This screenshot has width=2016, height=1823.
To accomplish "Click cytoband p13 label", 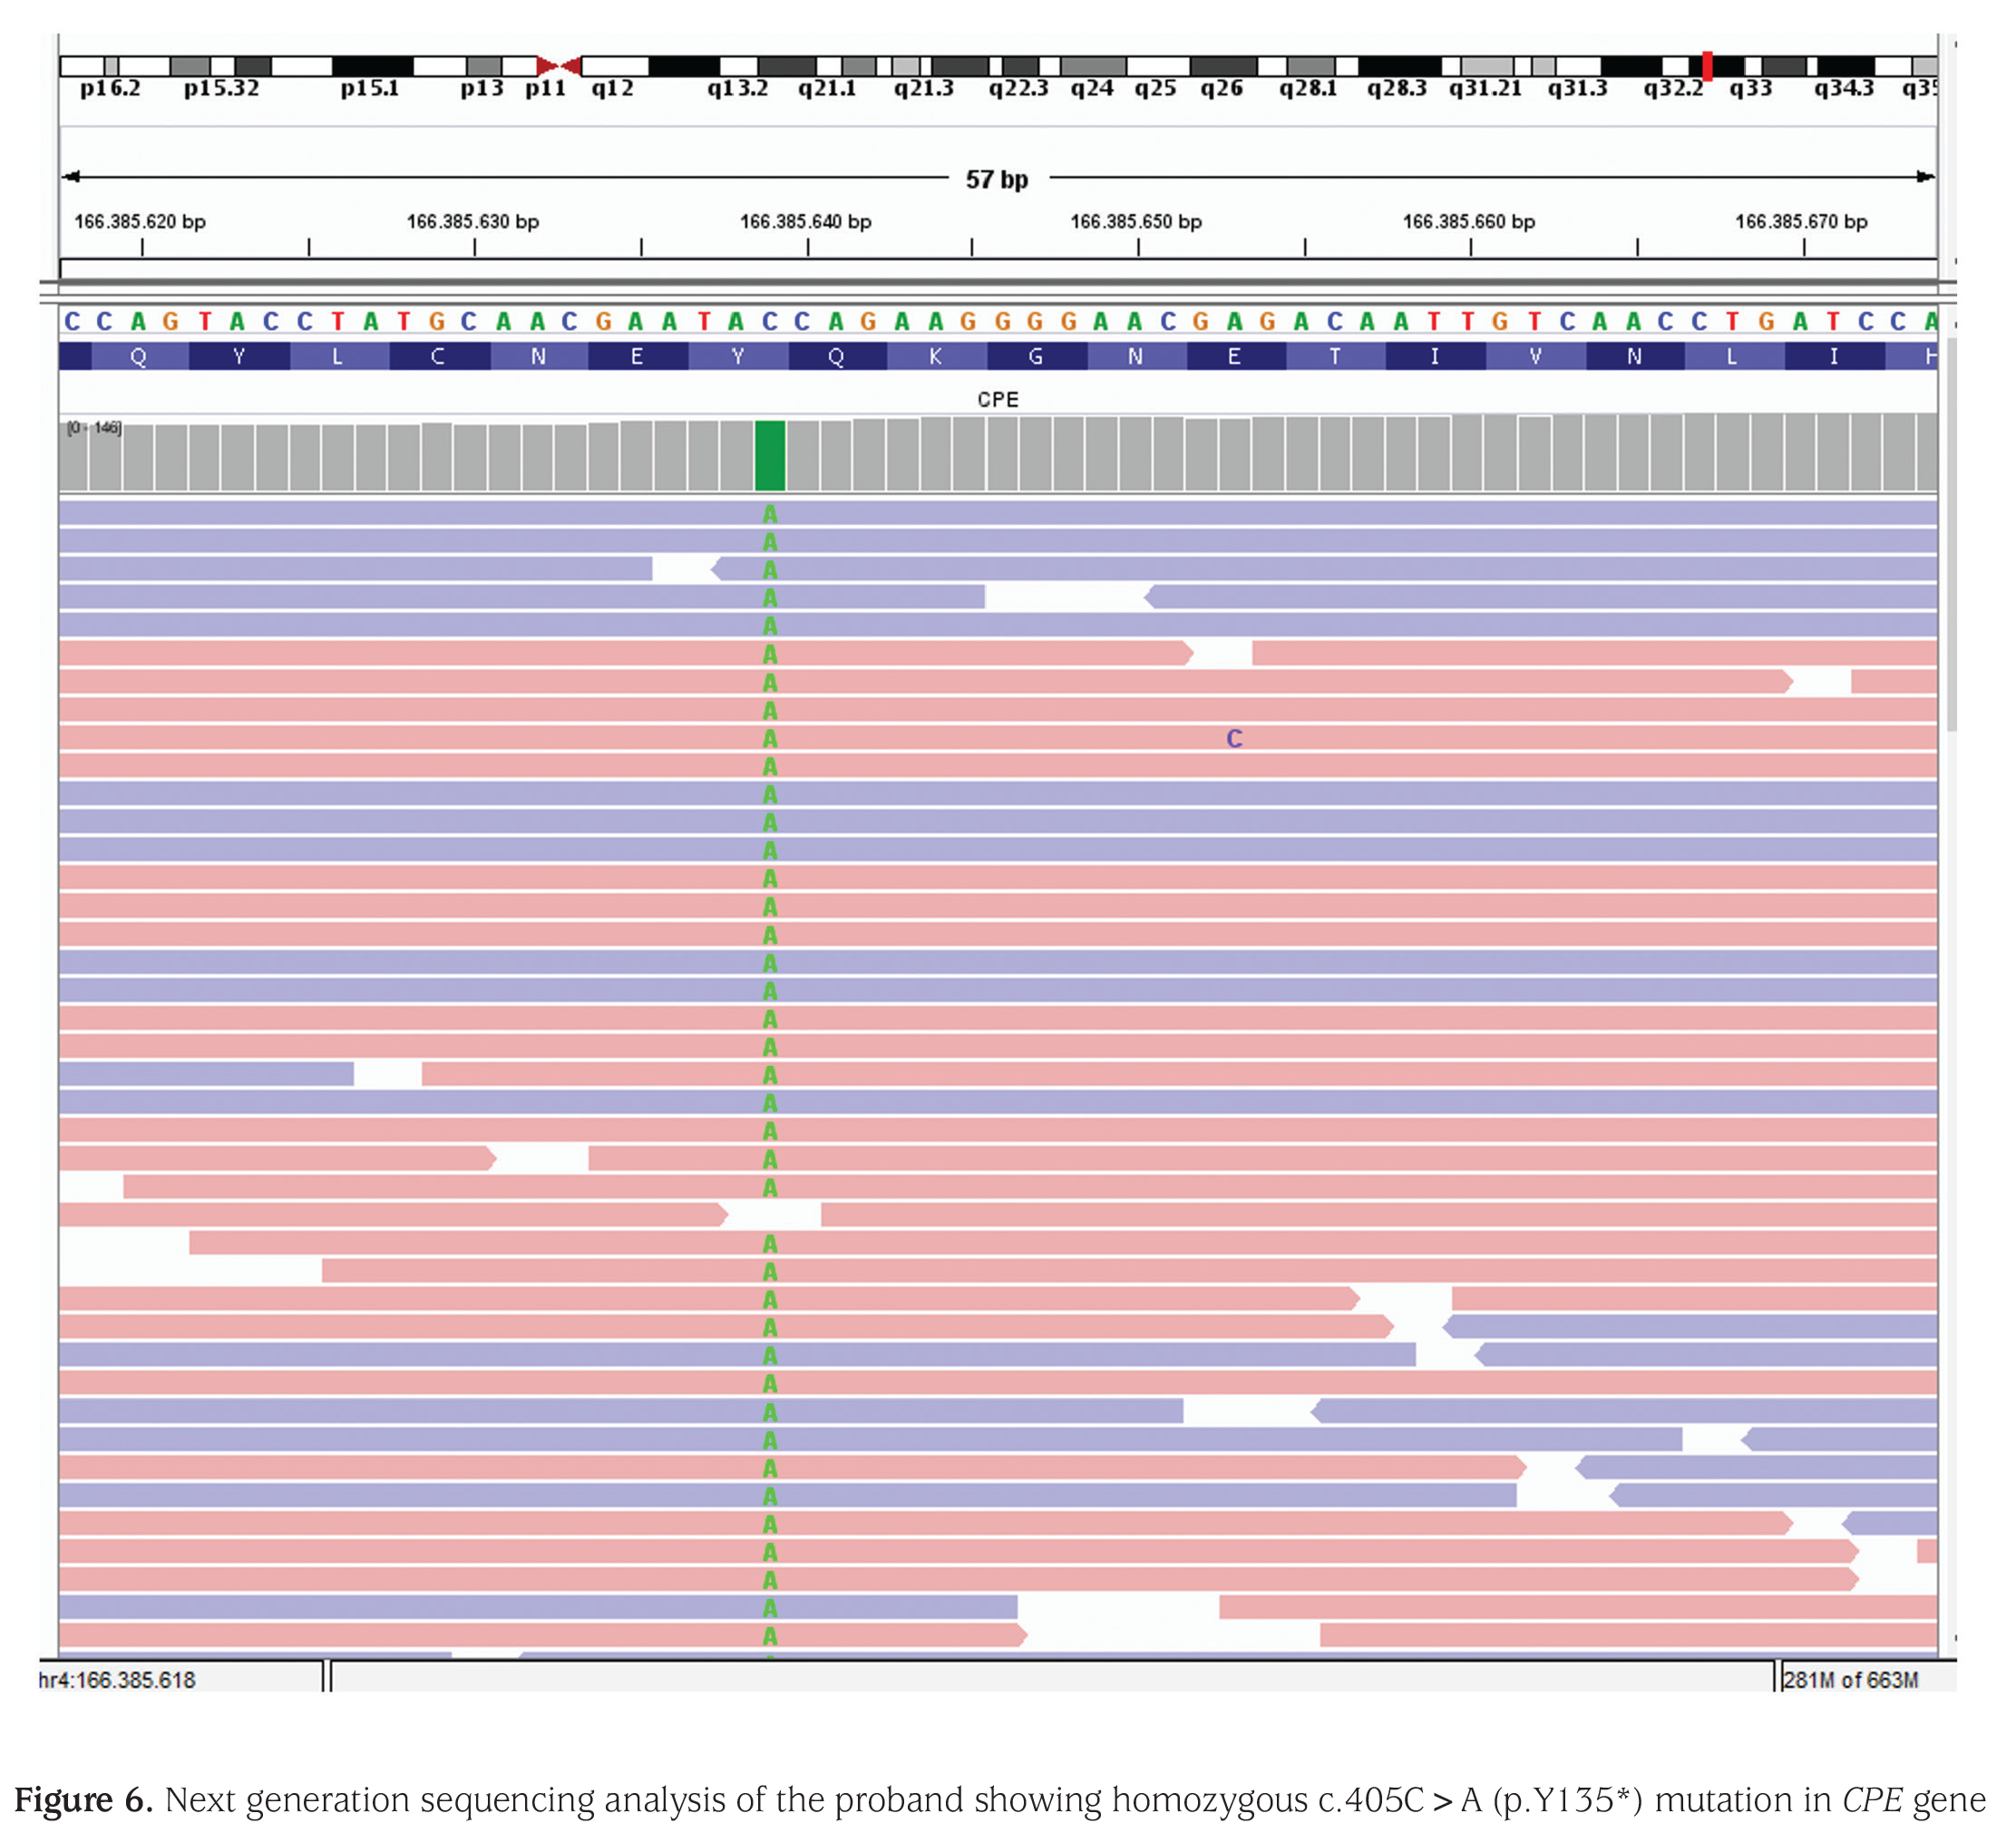I will pyautogui.click(x=482, y=89).
